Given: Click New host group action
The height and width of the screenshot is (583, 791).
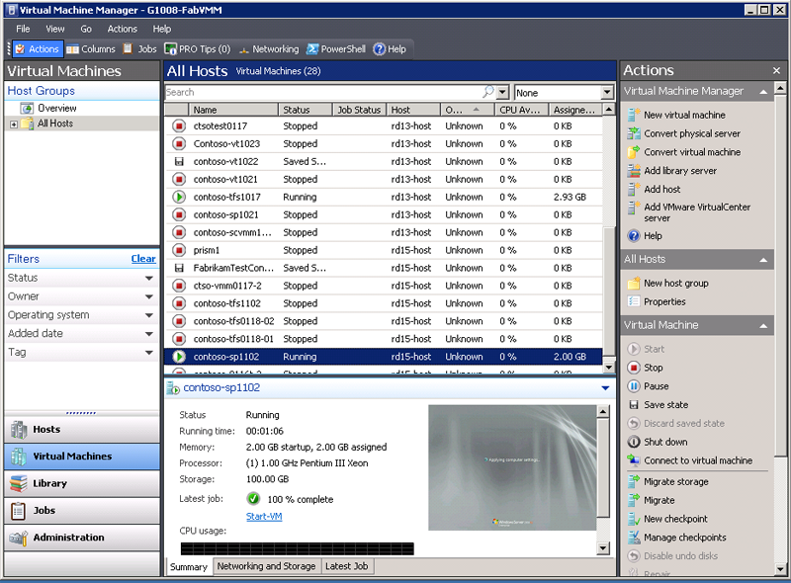Looking at the screenshot, I should [x=667, y=283].
